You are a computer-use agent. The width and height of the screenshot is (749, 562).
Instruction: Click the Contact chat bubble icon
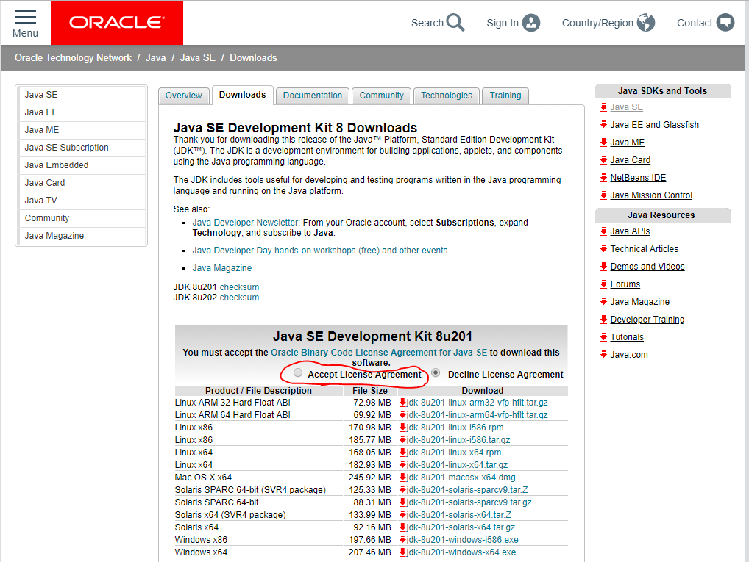(x=725, y=23)
